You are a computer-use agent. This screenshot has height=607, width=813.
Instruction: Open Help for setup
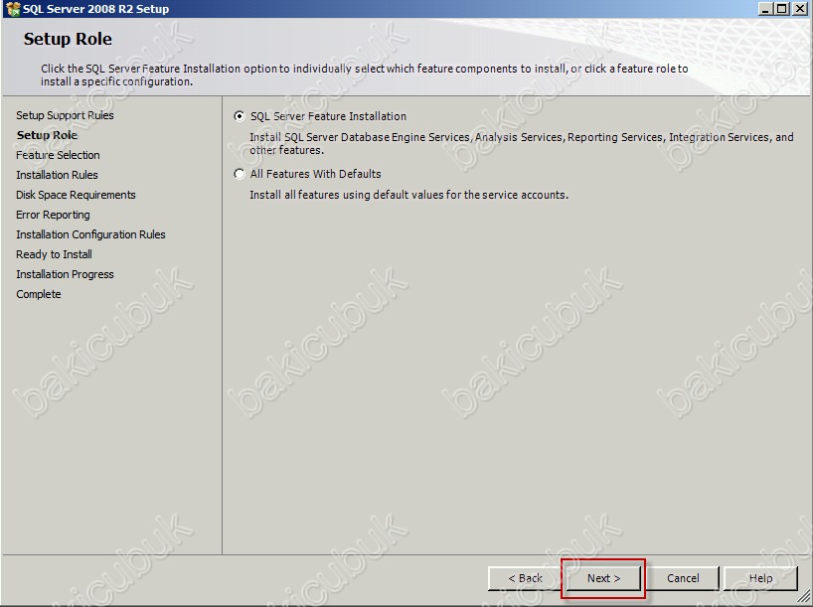click(760, 578)
